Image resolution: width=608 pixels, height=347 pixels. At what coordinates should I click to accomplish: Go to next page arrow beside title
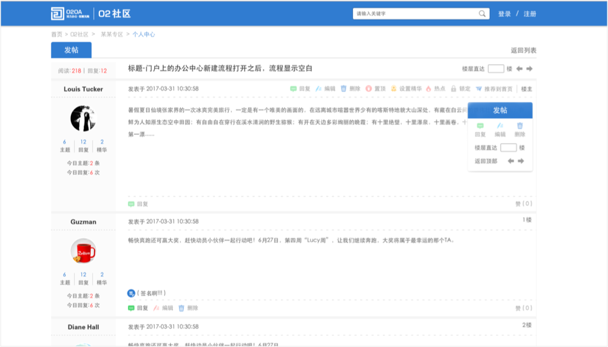529,69
